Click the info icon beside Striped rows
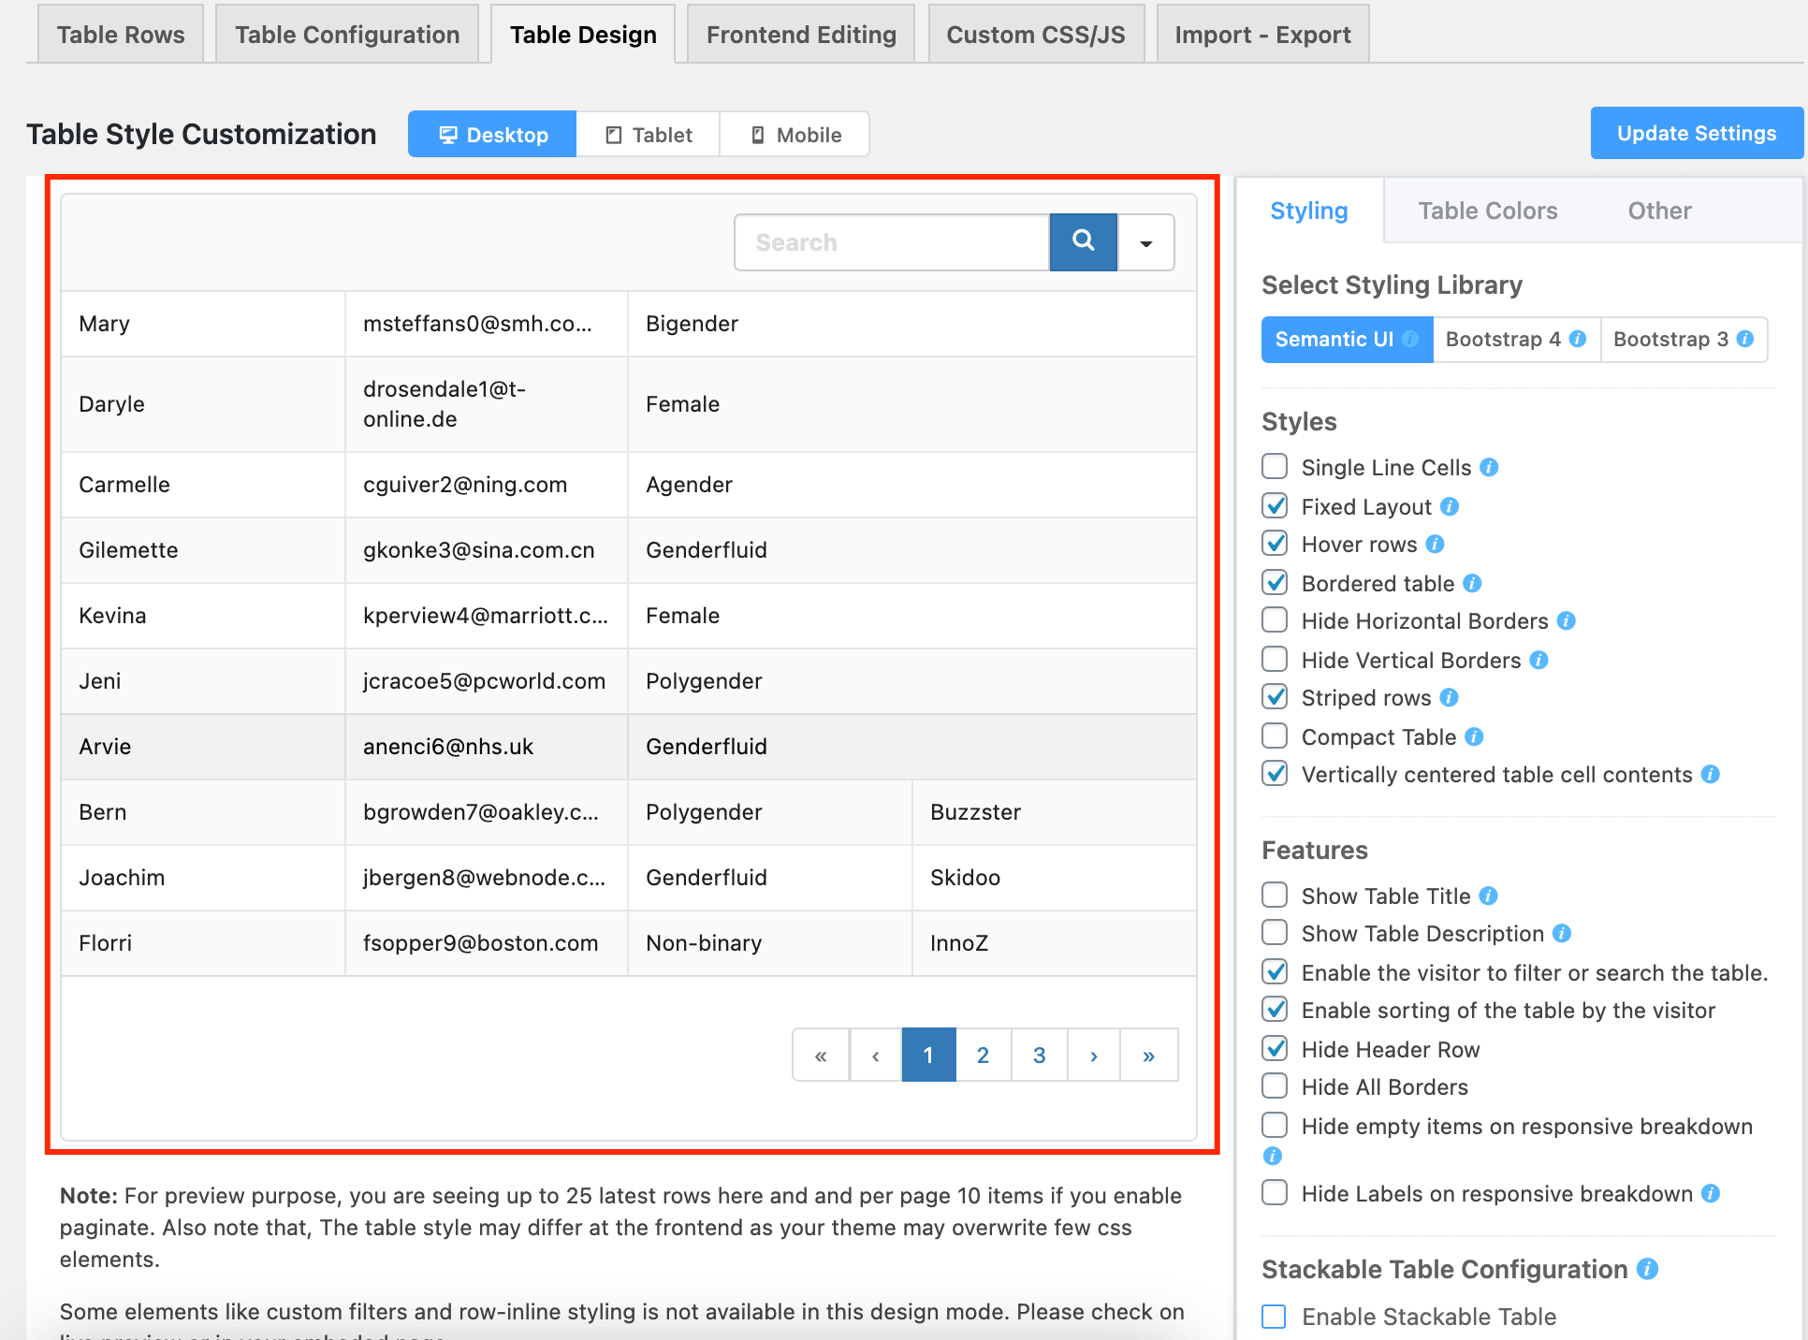The image size is (1808, 1340). pyautogui.click(x=1448, y=697)
